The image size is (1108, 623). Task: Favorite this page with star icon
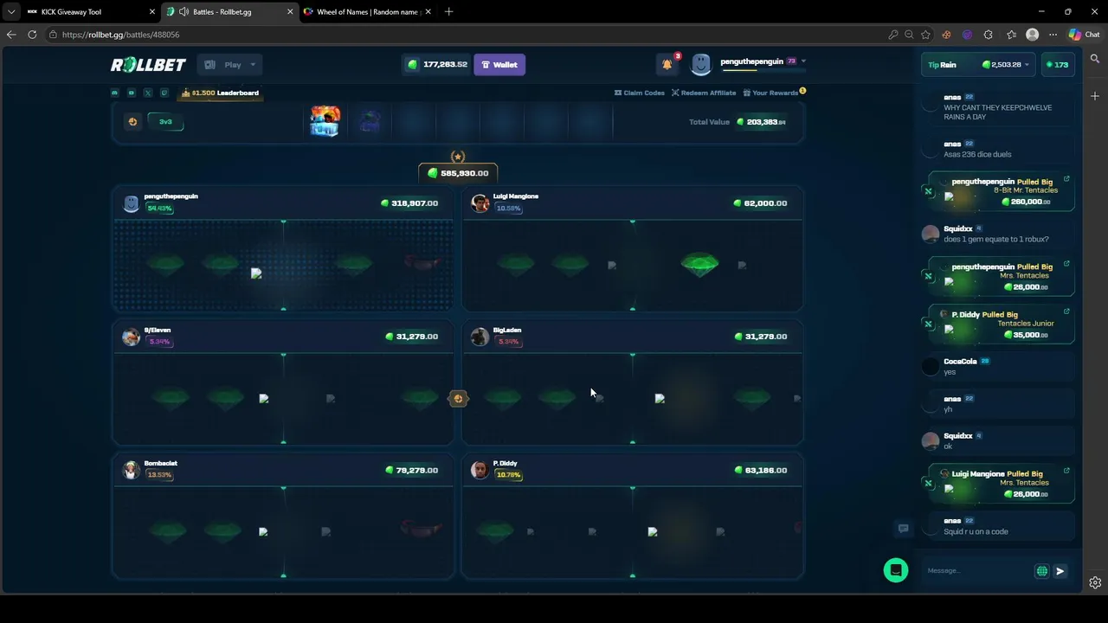925,35
